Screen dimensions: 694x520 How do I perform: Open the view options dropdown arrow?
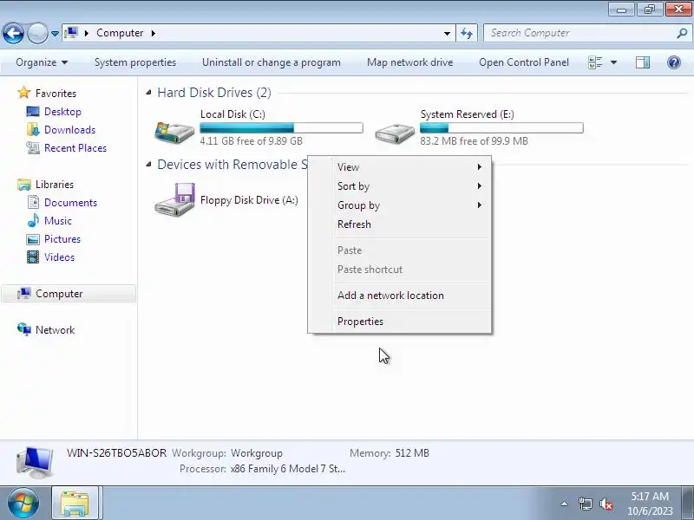click(x=613, y=62)
